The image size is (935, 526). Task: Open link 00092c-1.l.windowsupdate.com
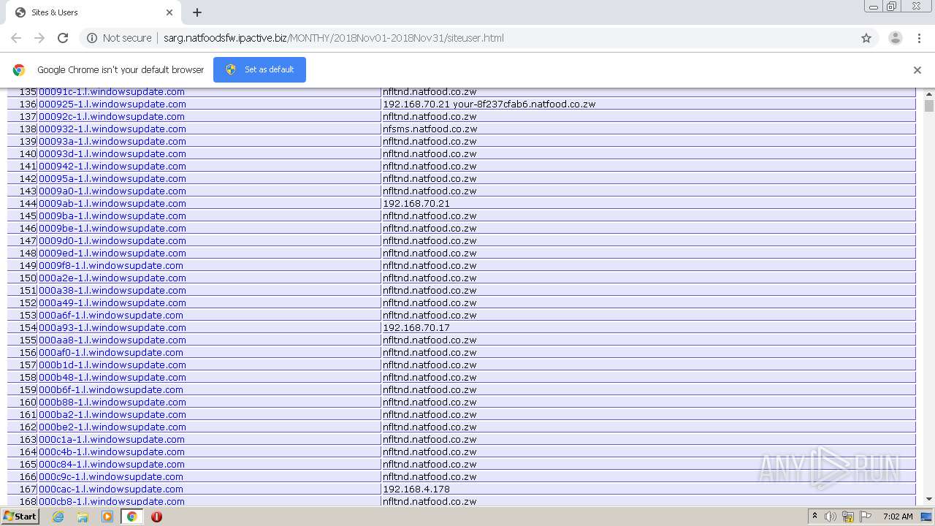click(112, 117)
